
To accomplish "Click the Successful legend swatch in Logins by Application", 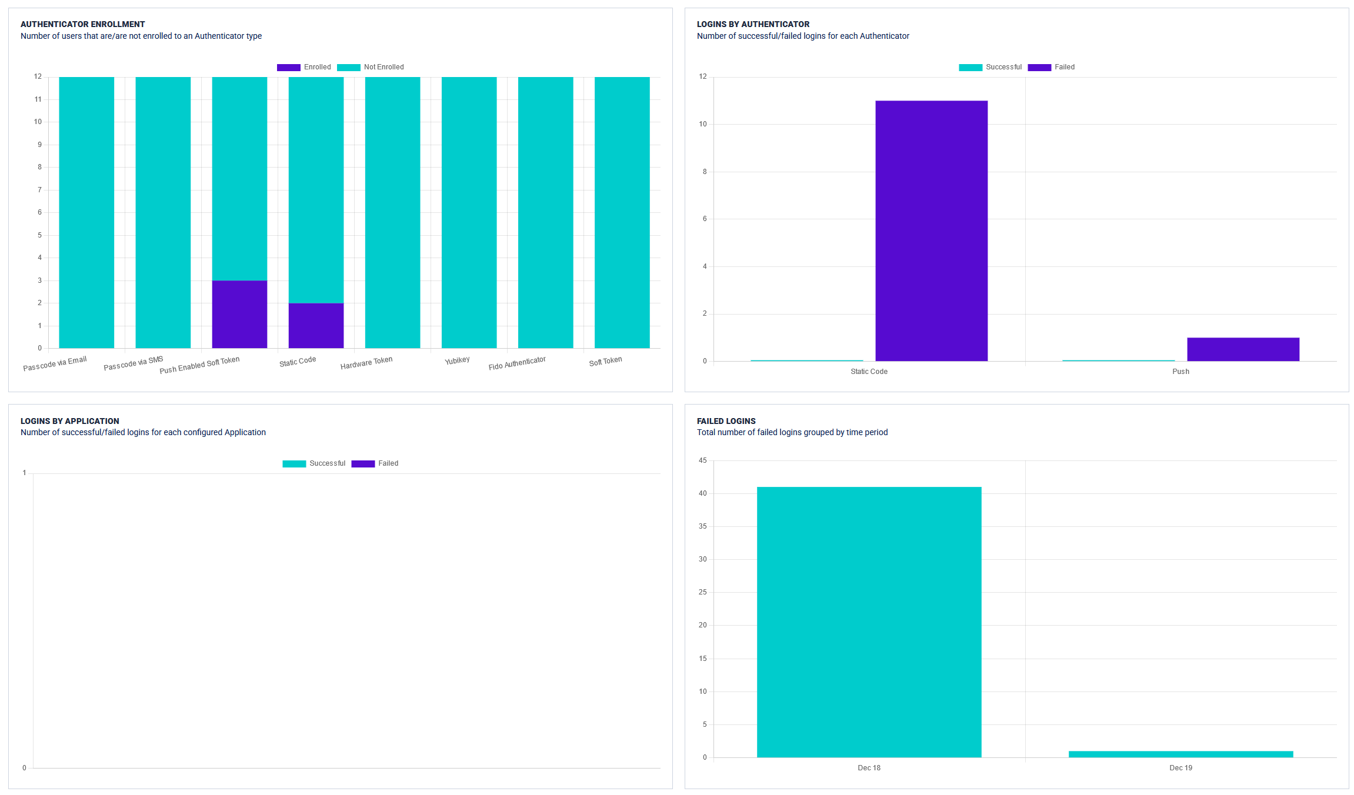I will click(294, 463).
